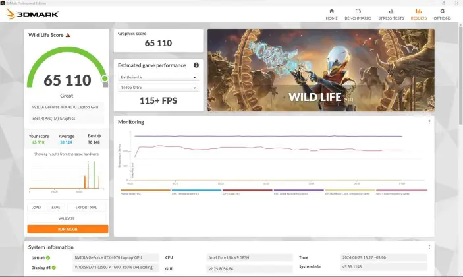The width and height of the screenshot is (463, 277).
Task: Click the Best score info icon
Action: pos(99,136)
